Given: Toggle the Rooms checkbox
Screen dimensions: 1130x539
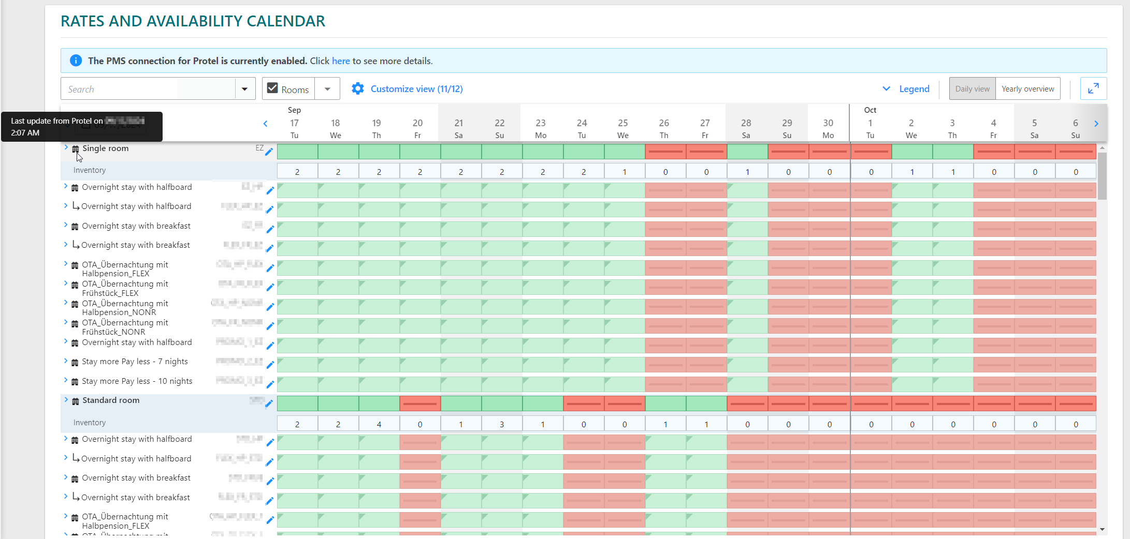Looking at the screenshot, I should (272, 88).
